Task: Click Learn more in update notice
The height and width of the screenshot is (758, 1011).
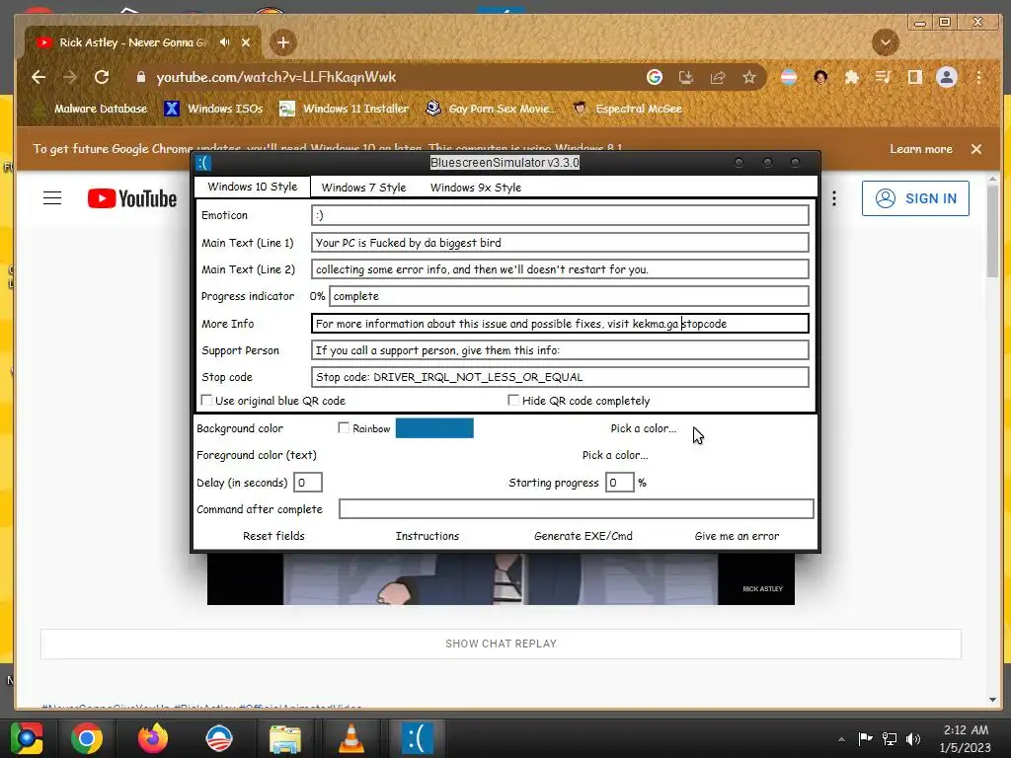Action: point(921,149)
